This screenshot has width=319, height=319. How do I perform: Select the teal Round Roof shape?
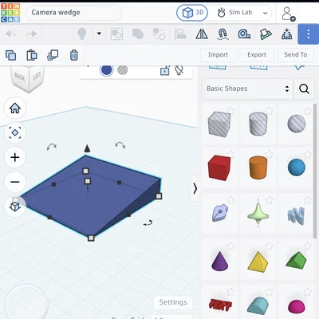pyautogui.click(x=258, y=306)
